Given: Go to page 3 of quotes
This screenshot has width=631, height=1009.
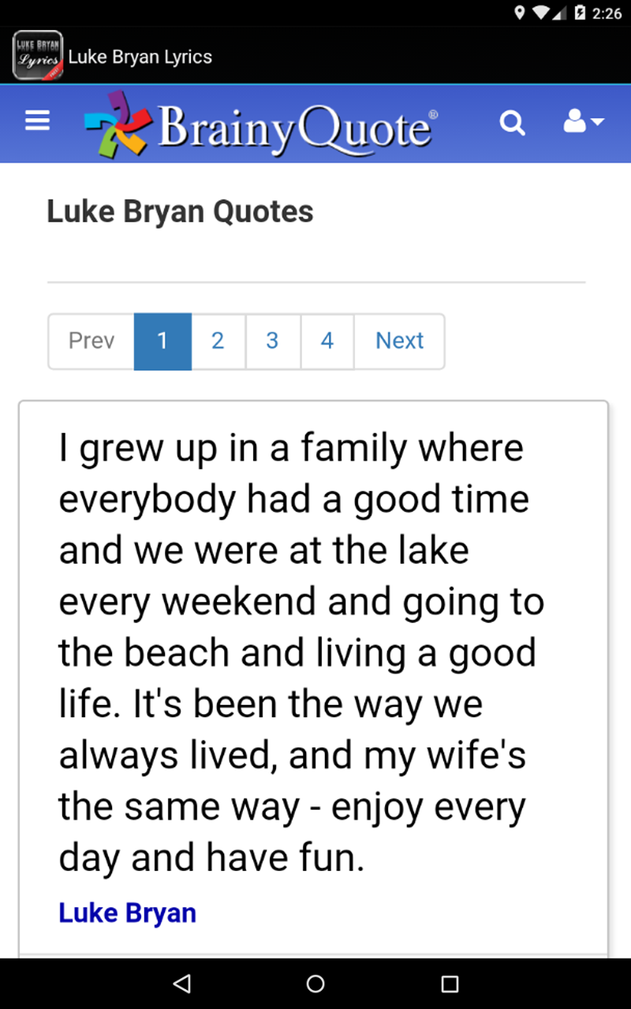Looking at the screenshot, I should [272, 341].
